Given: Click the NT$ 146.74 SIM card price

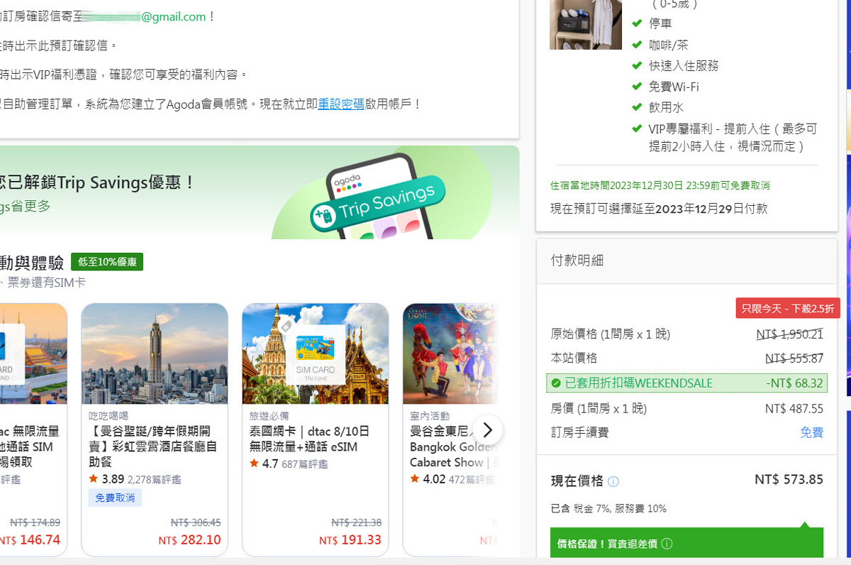Looking at the screenshot, I should tap(30, 540).
